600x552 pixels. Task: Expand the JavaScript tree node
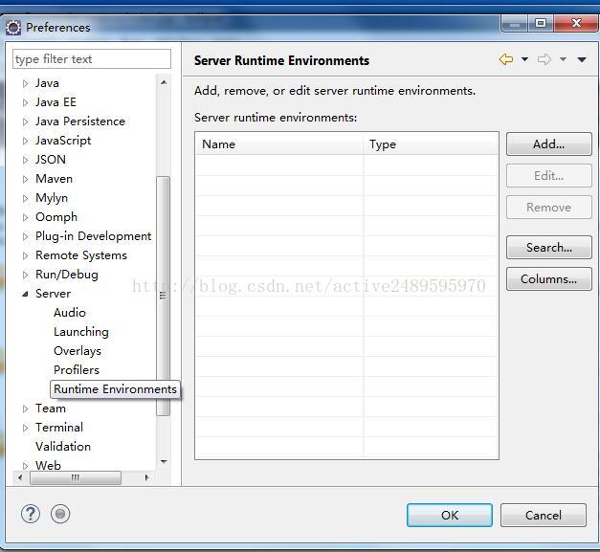pyautogui.click(x=25, y=141)
